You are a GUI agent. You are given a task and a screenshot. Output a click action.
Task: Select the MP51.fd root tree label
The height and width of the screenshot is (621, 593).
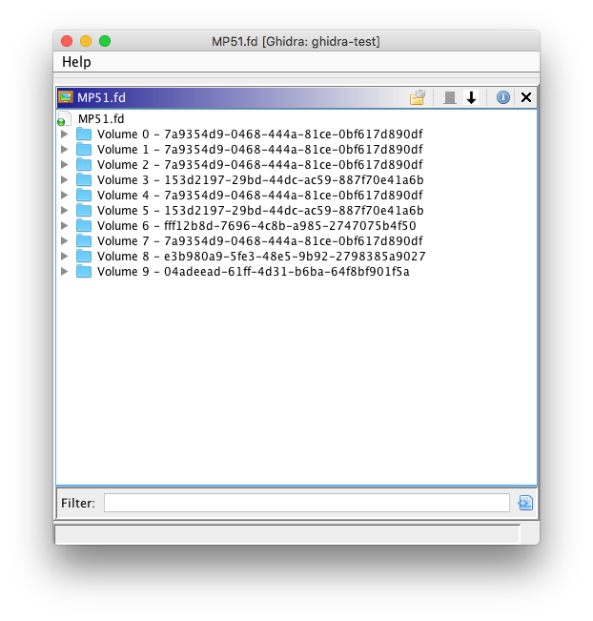point(101,119)
